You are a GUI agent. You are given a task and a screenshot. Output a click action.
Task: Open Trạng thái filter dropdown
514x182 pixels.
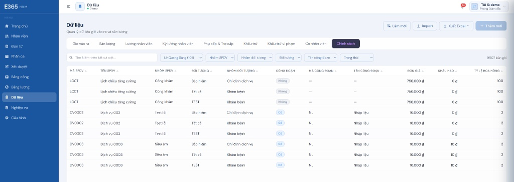(357, 57)
